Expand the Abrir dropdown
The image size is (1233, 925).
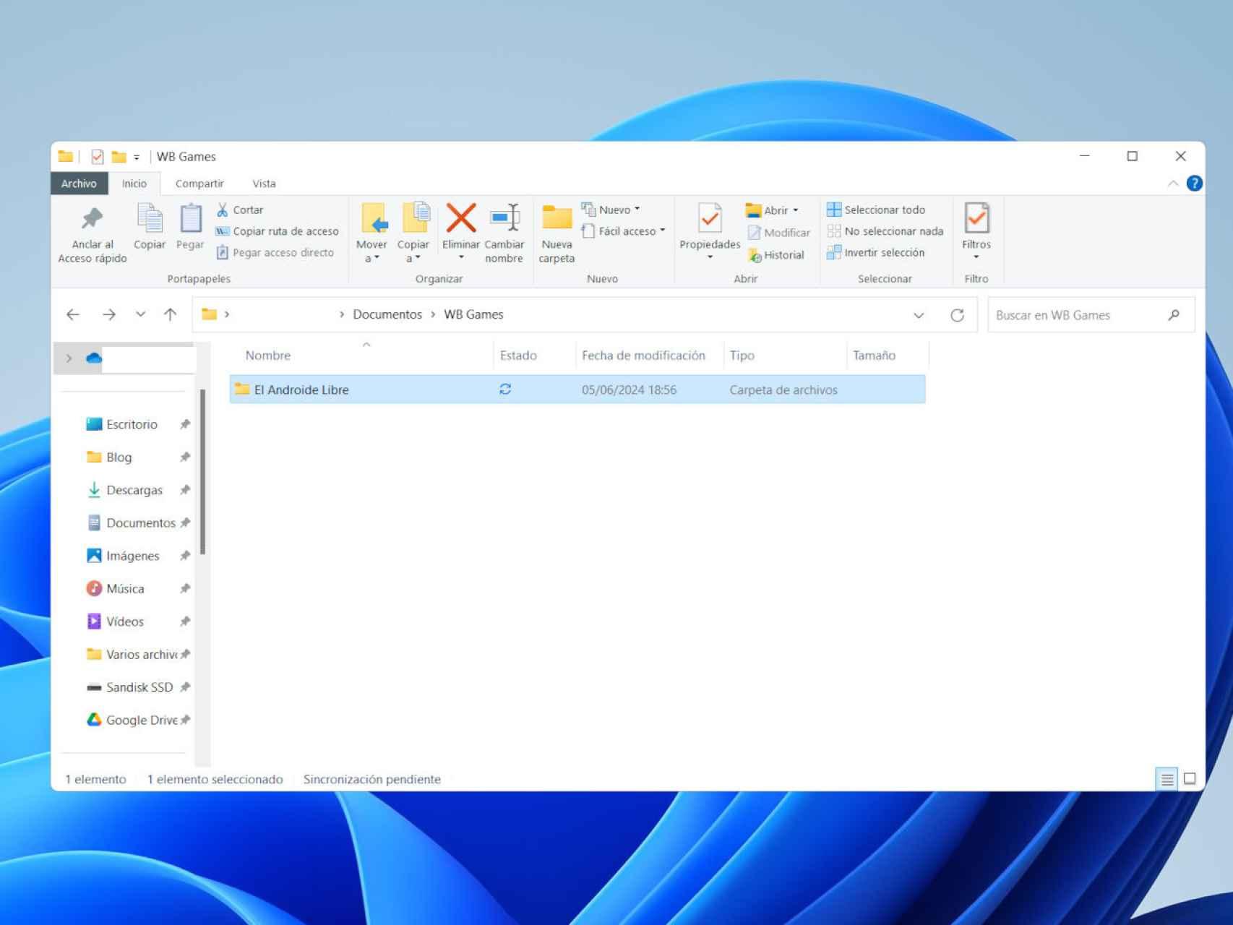[772, 210]
